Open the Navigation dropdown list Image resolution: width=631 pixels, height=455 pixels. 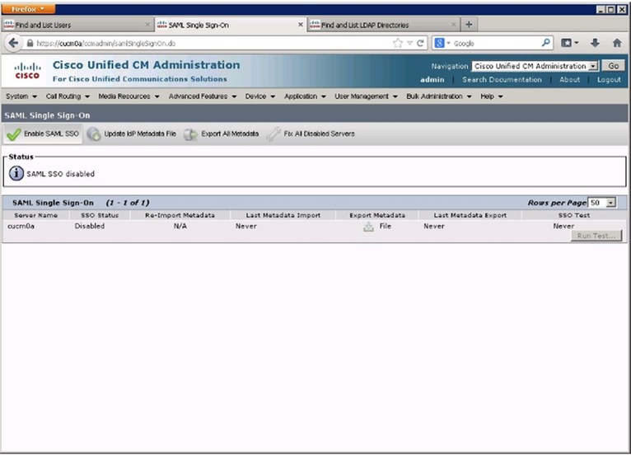point(535,66)
